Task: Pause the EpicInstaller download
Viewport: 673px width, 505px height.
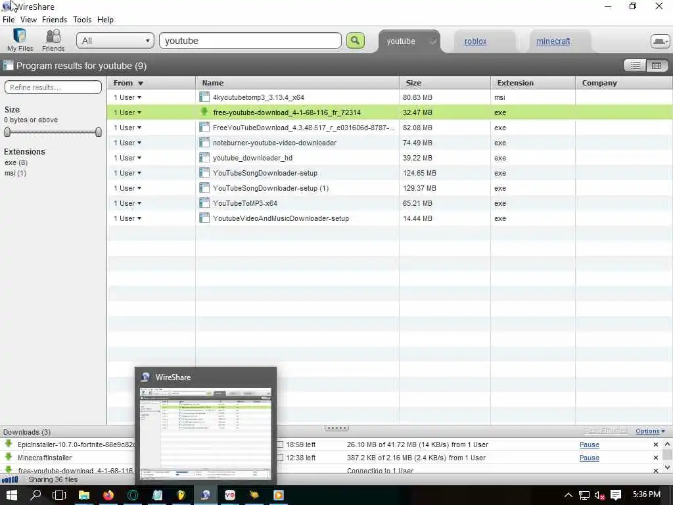Action: click(590, 445)
